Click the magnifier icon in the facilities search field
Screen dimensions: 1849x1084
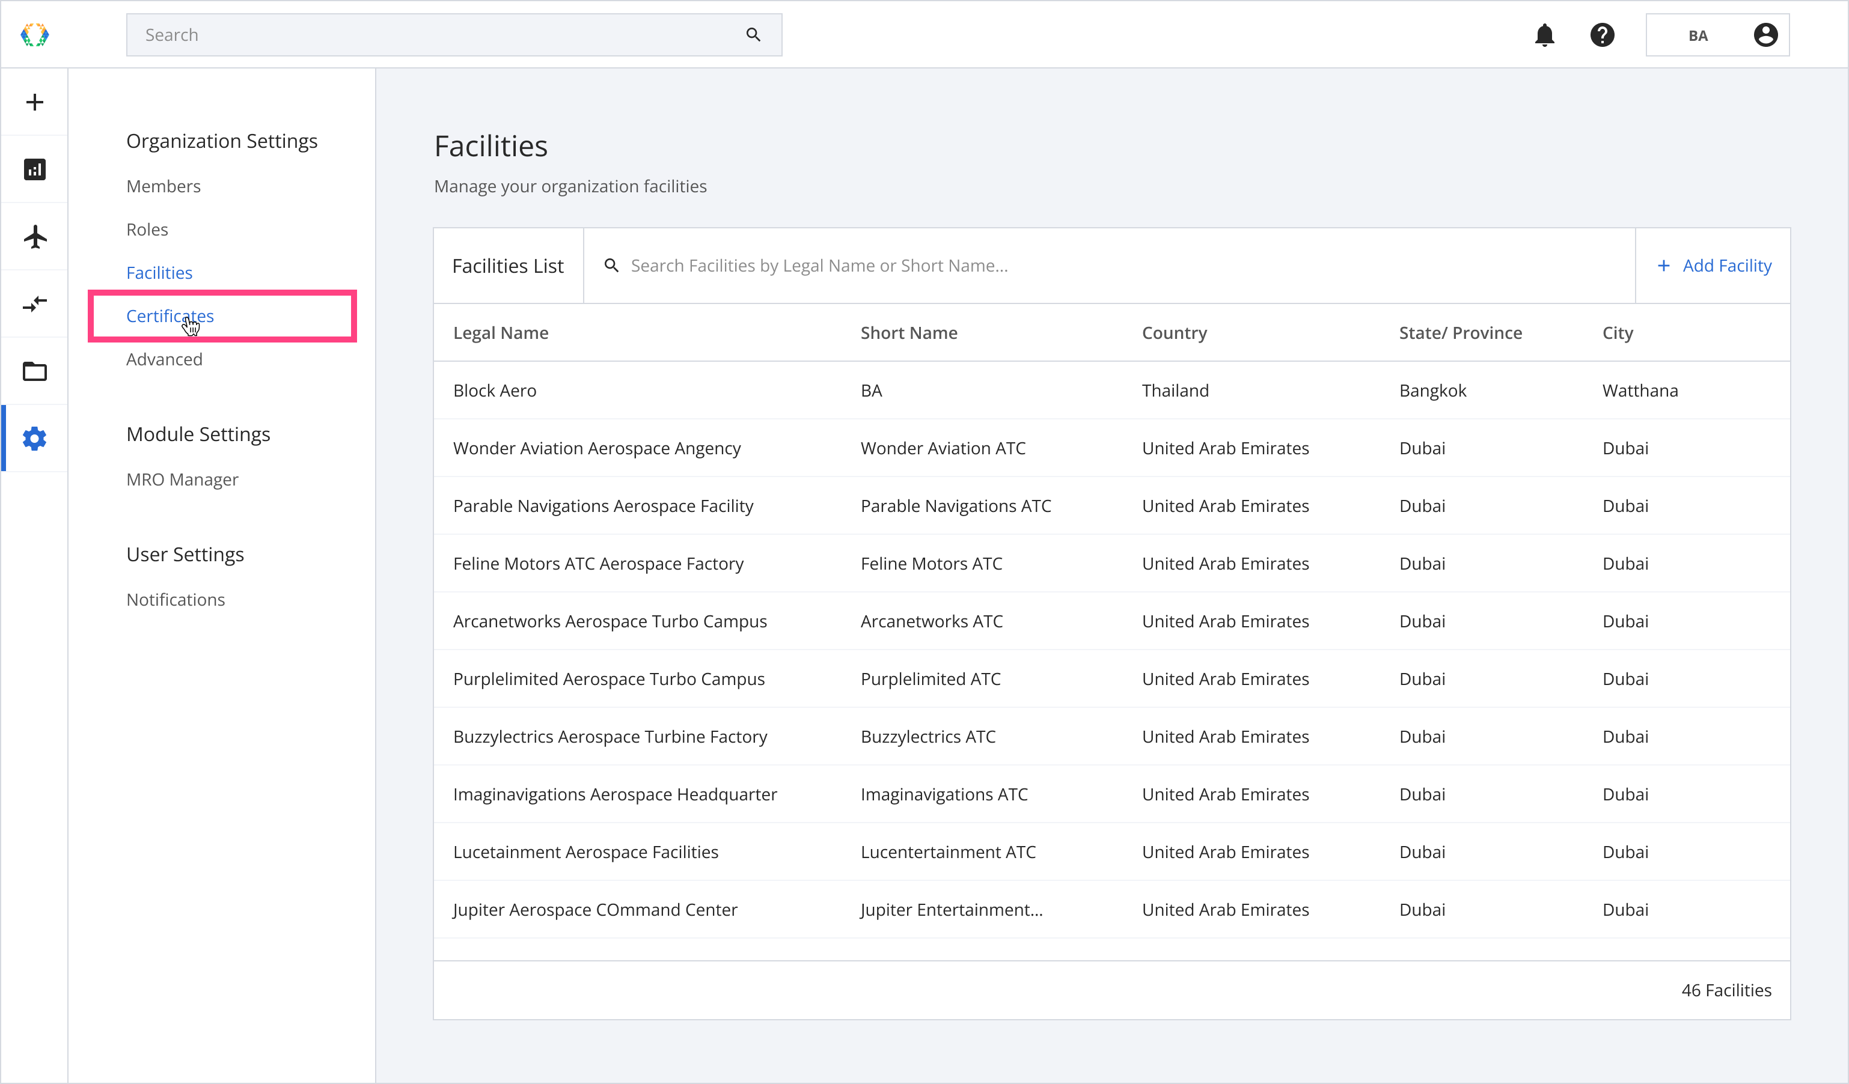tap(611, 266)
